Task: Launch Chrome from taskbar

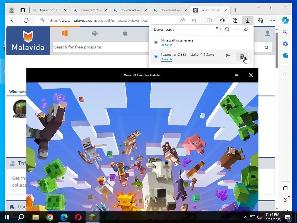Action: tap(50, 217)
